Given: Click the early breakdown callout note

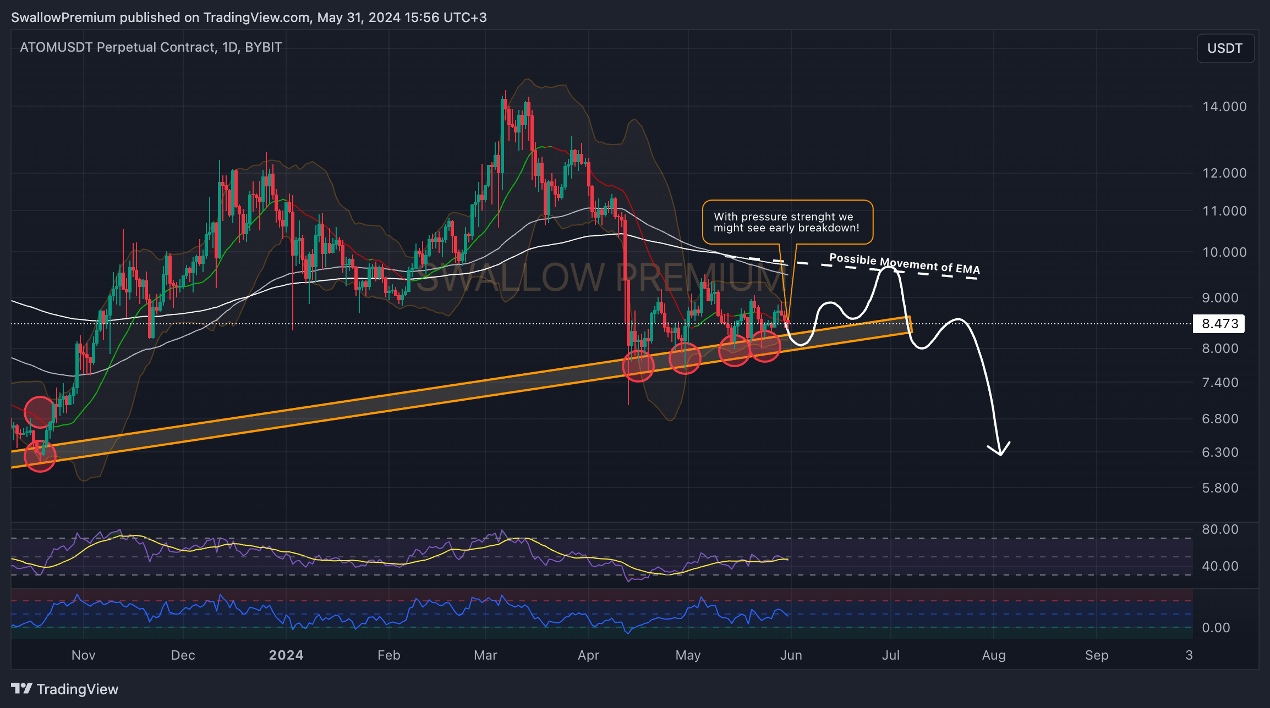Looking at the screenshot, I should 787,222.
